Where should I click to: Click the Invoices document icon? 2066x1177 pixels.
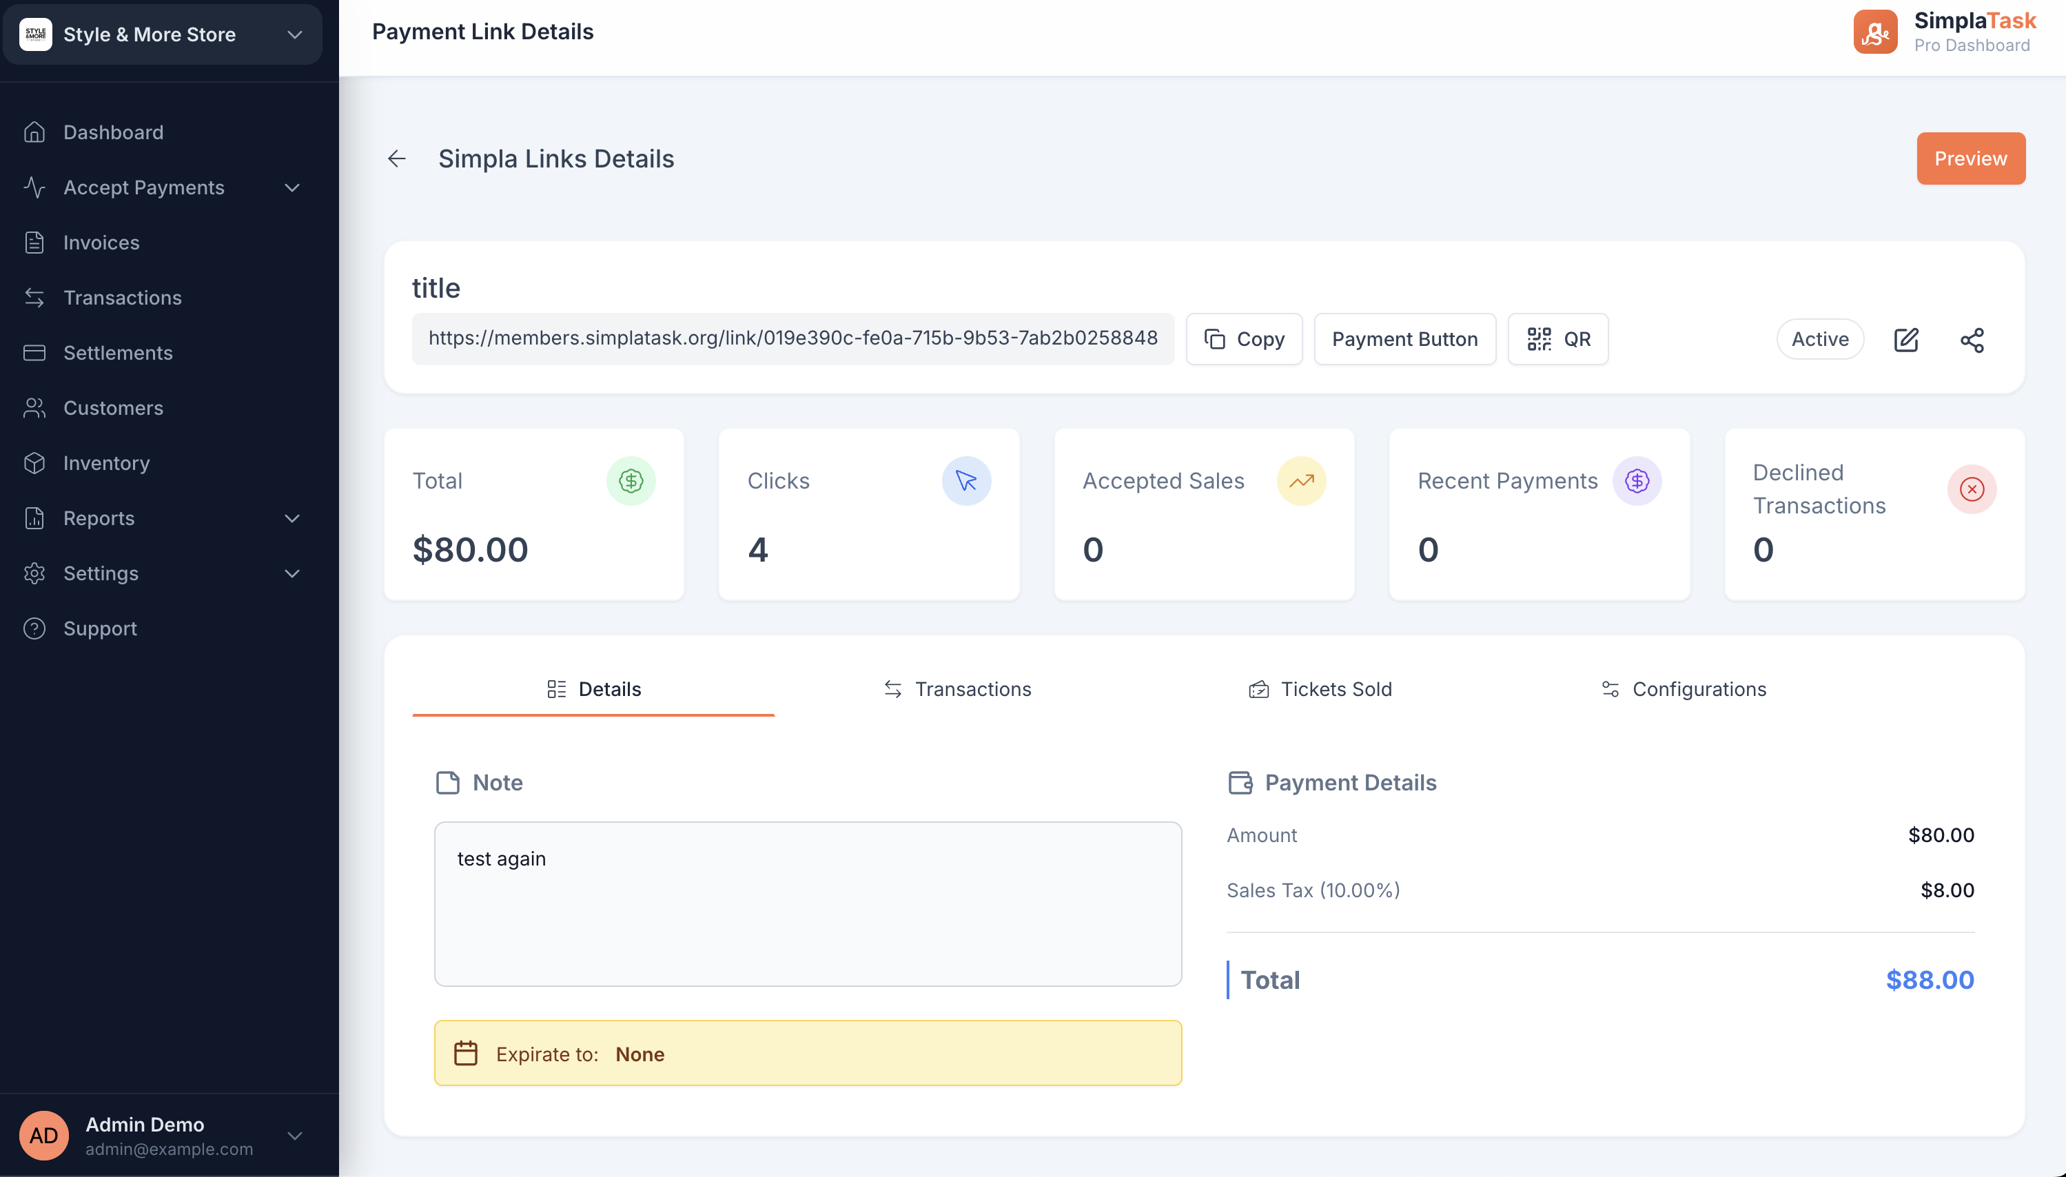click(34, 242)
